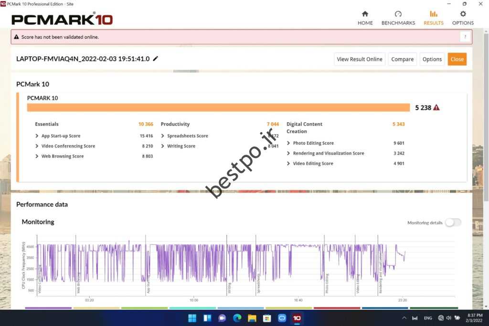The image size is (489, 326).
Task: Click the Essentials heading
Action: (x=47, y=124)
